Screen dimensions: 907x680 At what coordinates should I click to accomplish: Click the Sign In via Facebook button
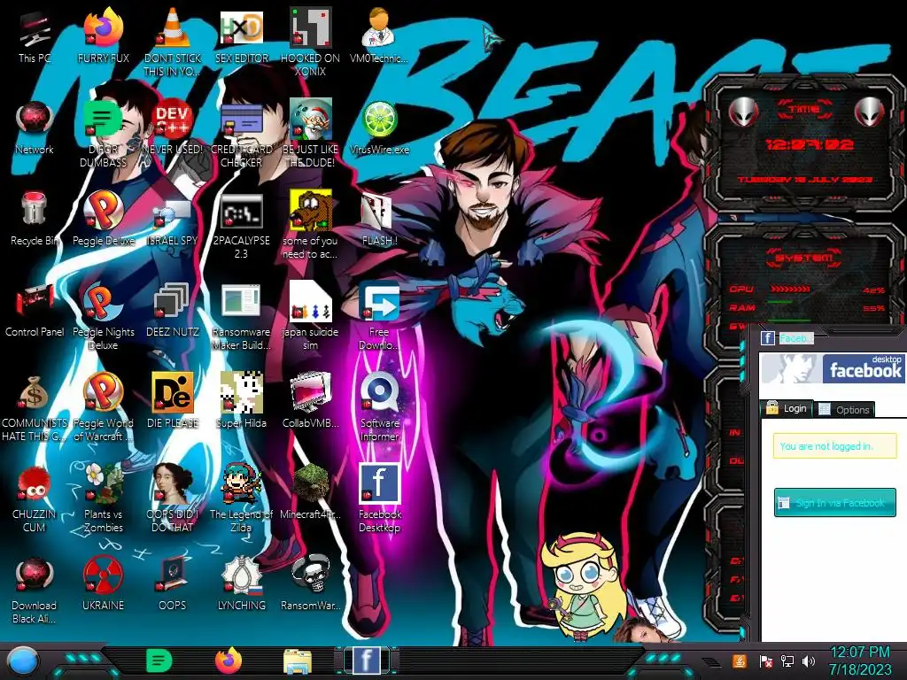[834, 503]
